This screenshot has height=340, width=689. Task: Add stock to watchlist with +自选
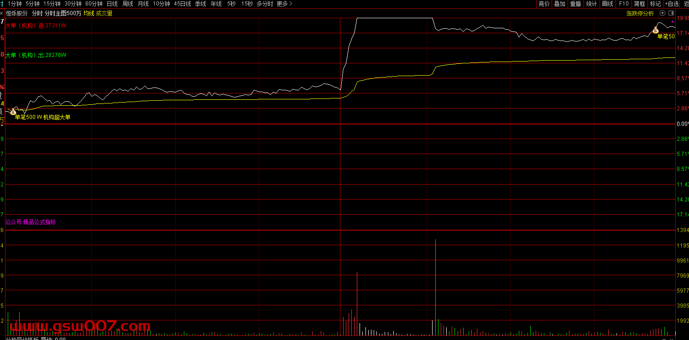click(672, 4)
